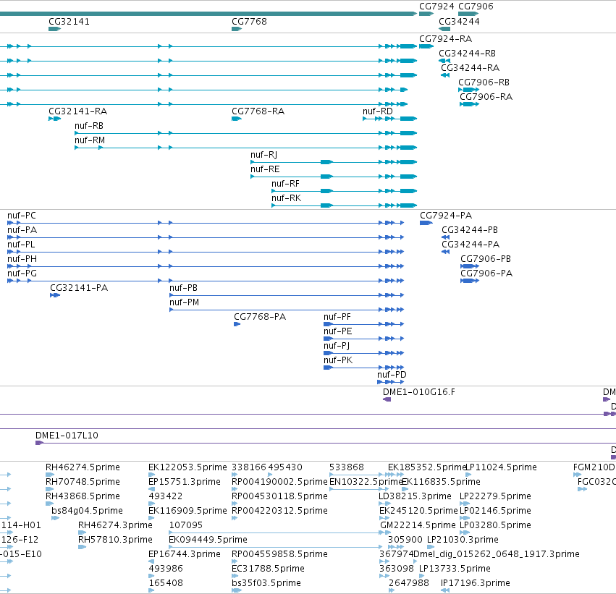Click the CG7768 gene label

point(249,22)
